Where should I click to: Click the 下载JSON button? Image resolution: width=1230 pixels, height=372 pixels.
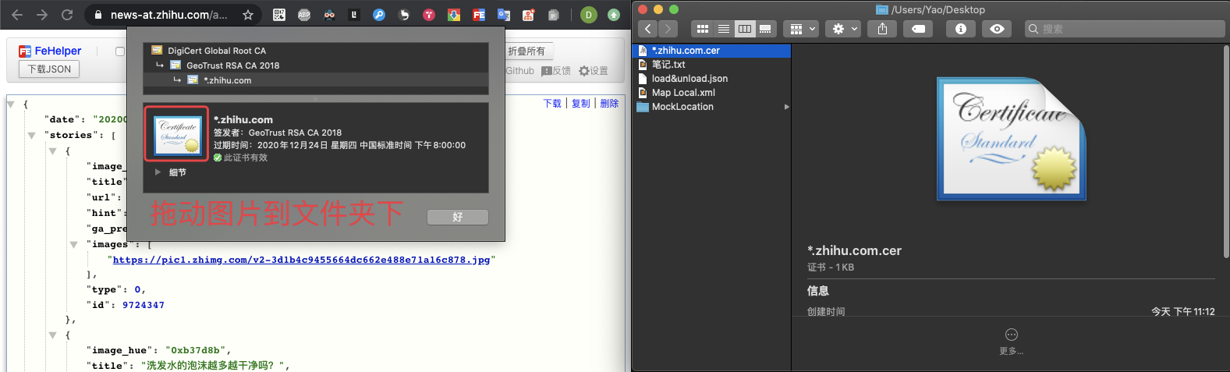click(x=49, y=69)
